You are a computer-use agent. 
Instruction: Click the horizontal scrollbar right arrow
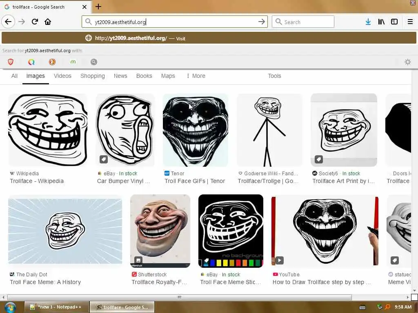click(x=408, y=297)
